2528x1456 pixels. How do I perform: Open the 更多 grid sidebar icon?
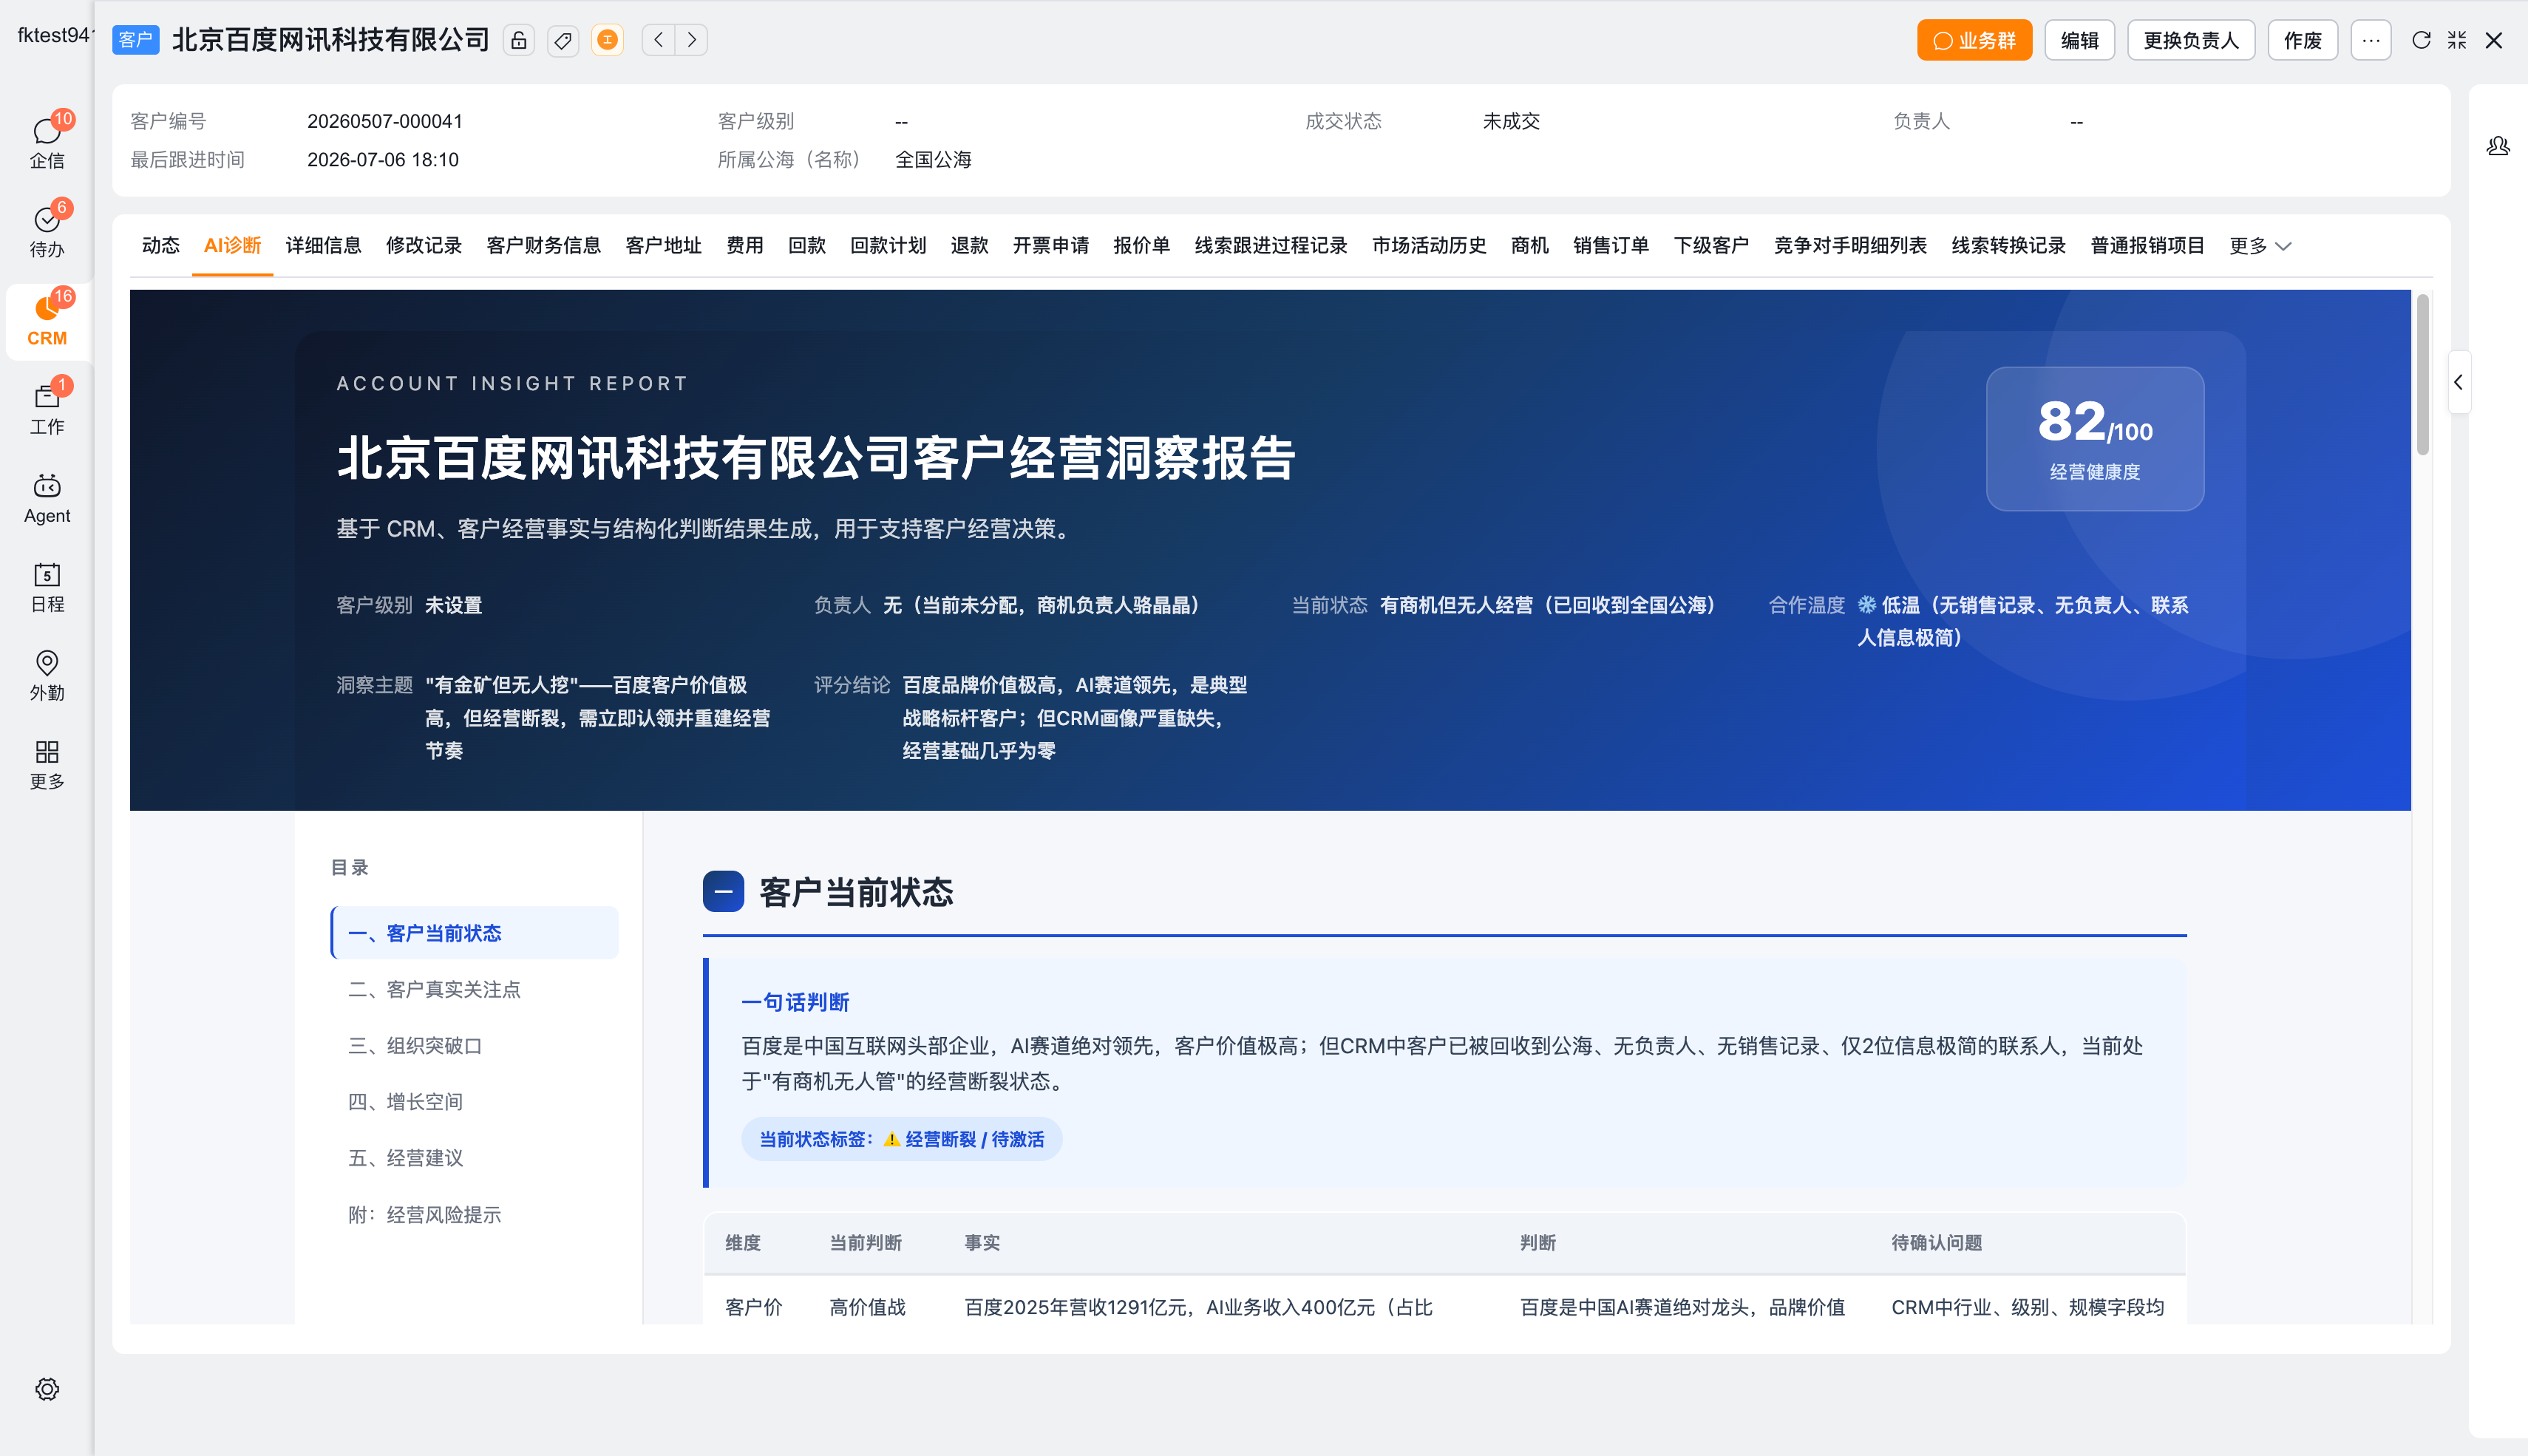pyautogui.click(x=47, y=764)
